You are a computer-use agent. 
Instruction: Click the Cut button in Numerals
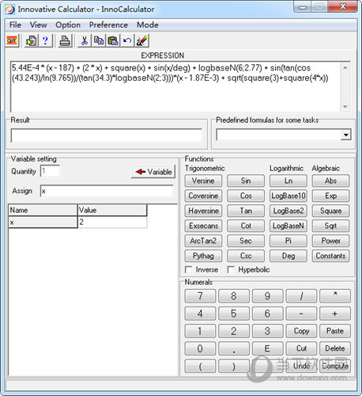click(x=301, y=348)
